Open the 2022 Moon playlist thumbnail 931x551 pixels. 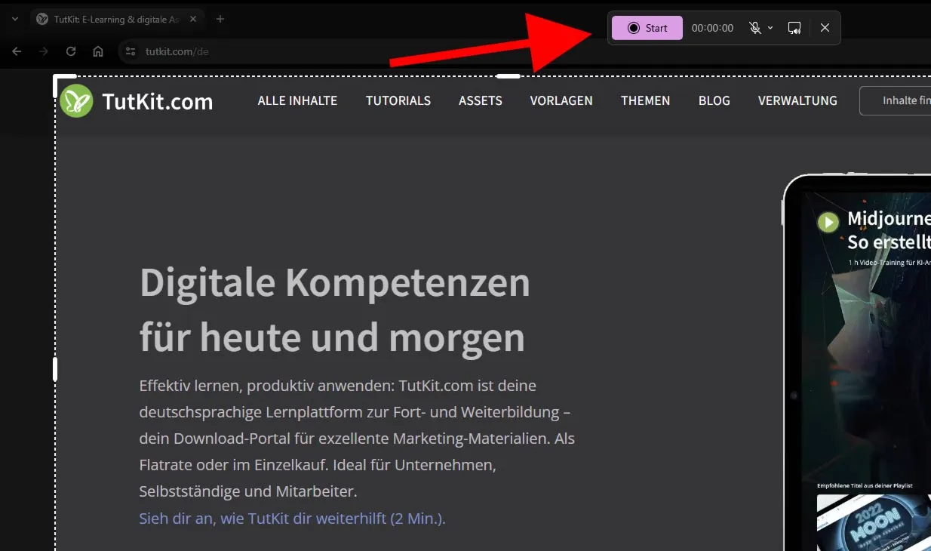pyautogui.click(x=874, y=522)
